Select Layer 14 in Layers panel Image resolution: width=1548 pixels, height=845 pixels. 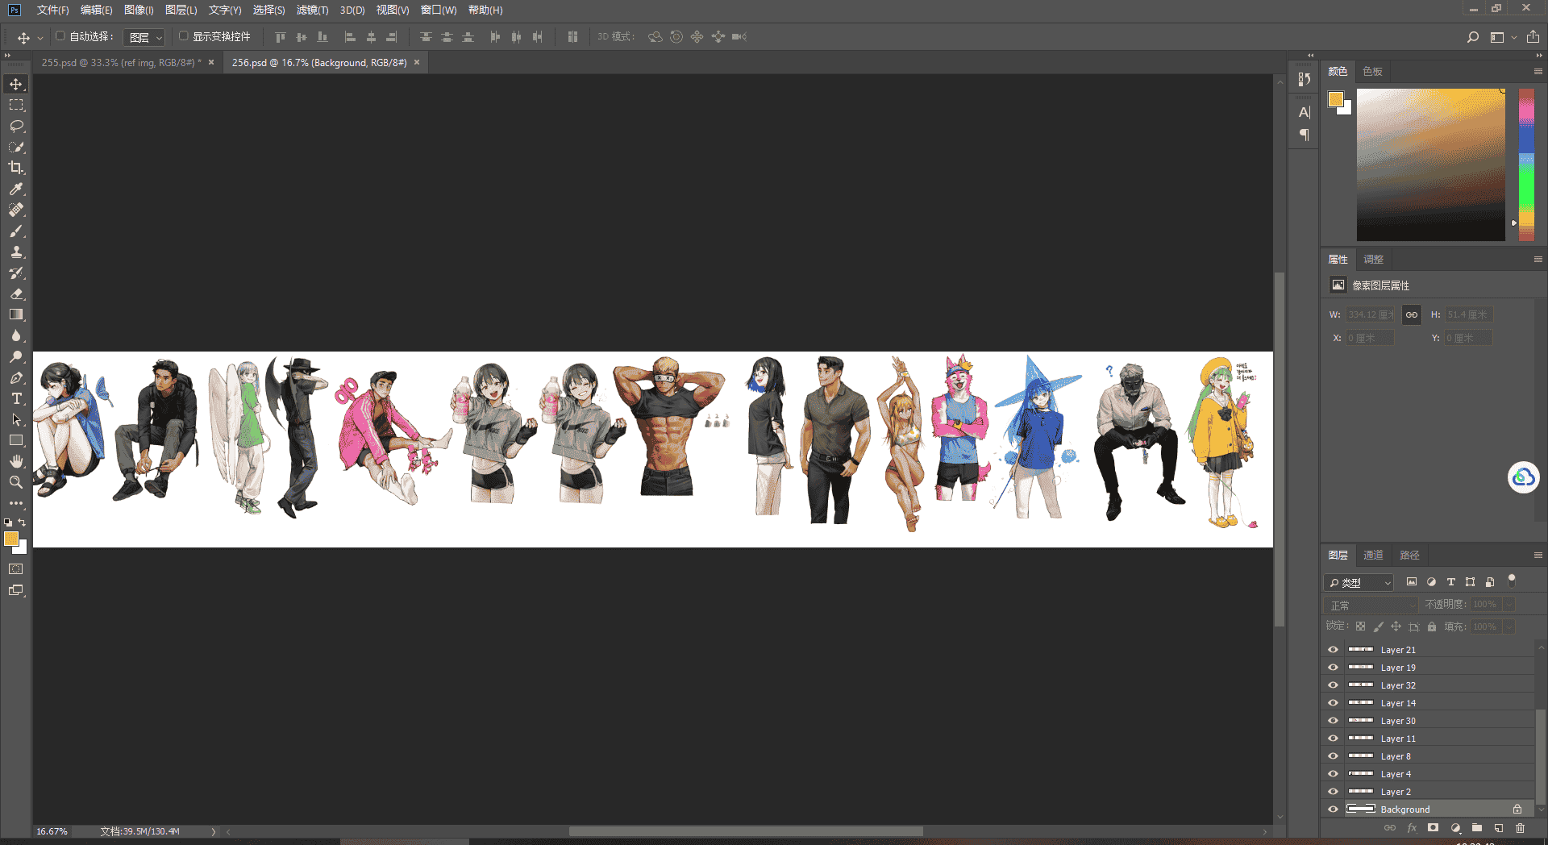tap(1427, 703)
